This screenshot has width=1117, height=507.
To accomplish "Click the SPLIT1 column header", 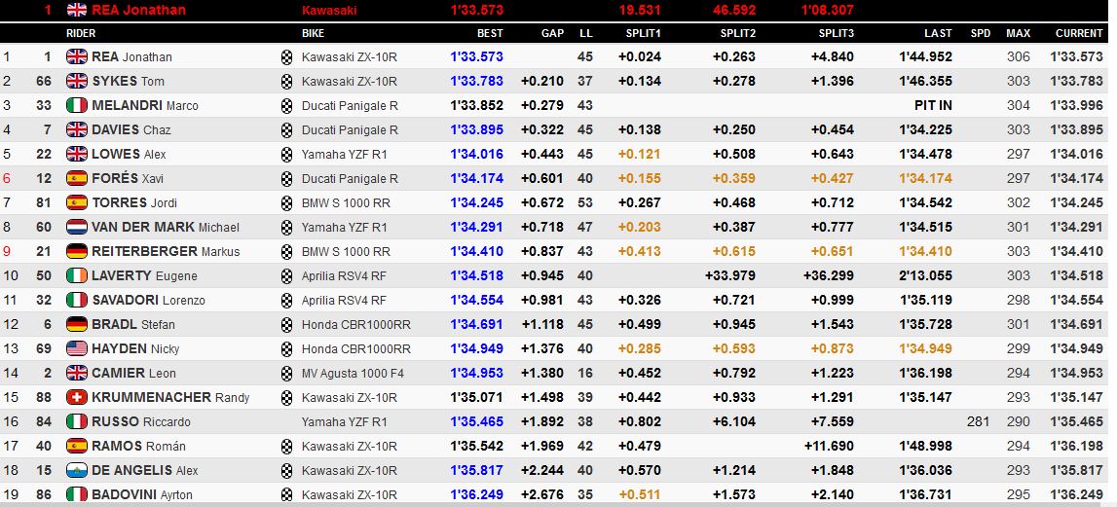I will 644,33.
